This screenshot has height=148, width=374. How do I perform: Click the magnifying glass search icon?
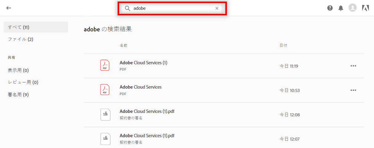pyautogui.click(x=127, y=8)
